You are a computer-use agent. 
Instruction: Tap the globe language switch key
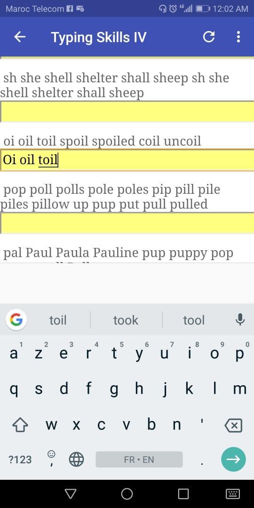(77, 460)
